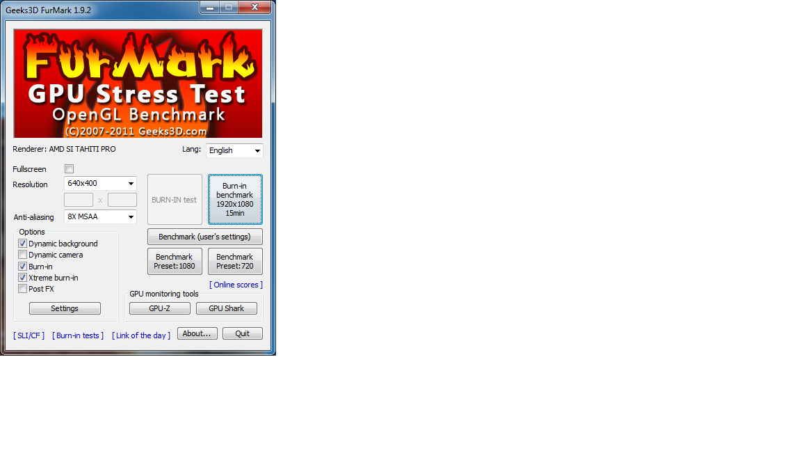Run Burn-in benchmark 1920x1080 15min
The image size is (801, 451).
(x=235, y=200)
